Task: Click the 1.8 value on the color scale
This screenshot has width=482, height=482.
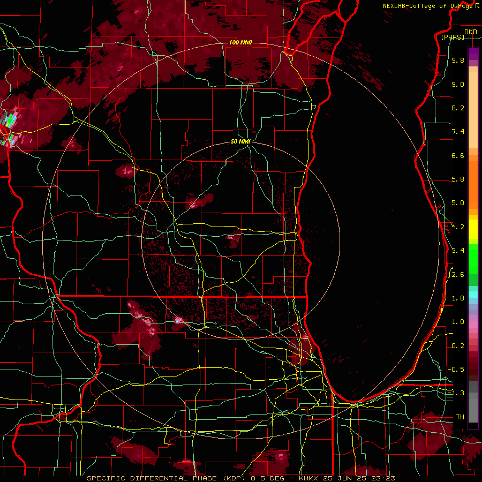Action: [x=458, y=298]
